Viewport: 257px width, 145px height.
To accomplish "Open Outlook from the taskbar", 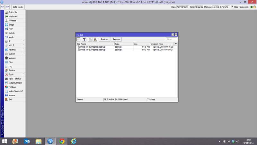I will (27, 141).
